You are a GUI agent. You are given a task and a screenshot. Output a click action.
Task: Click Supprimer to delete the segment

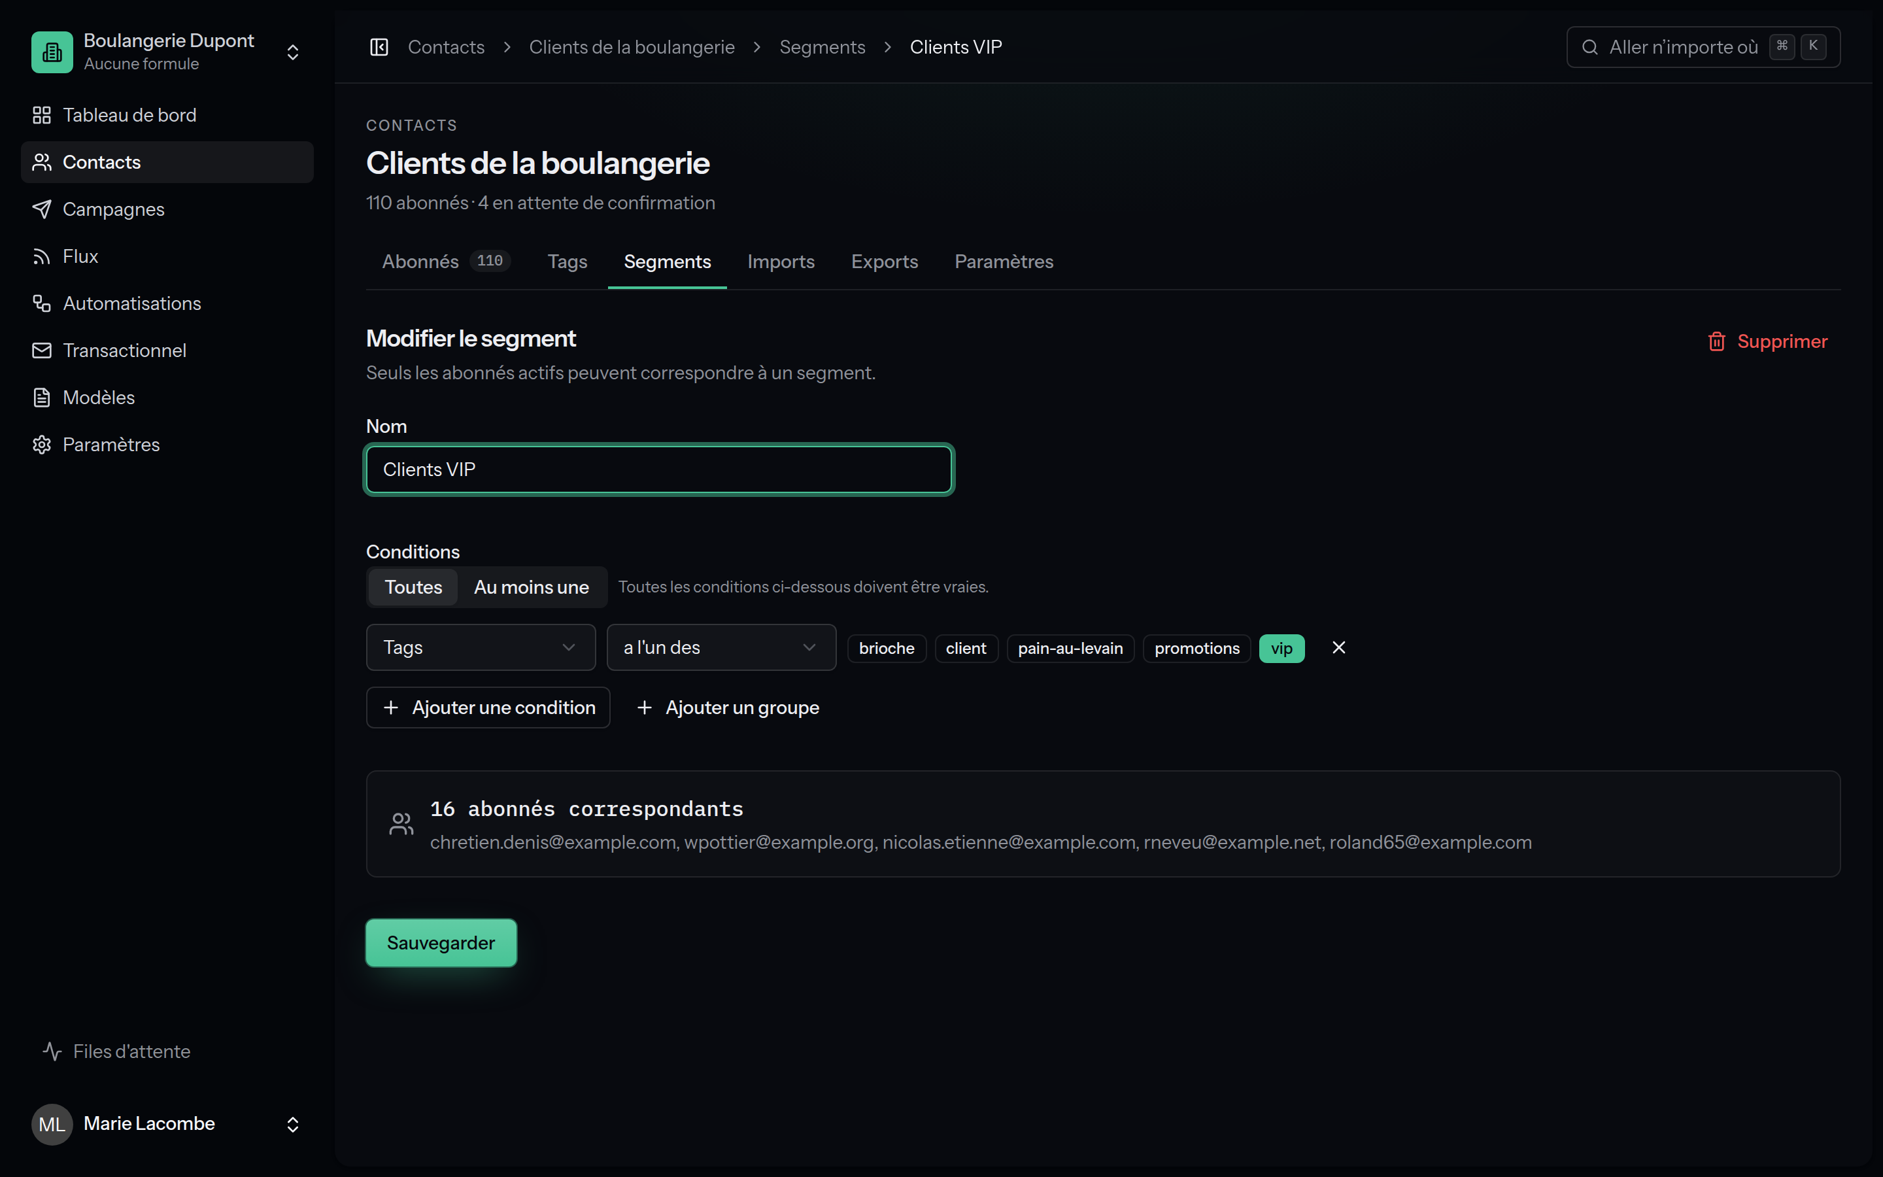[1767, 342]
